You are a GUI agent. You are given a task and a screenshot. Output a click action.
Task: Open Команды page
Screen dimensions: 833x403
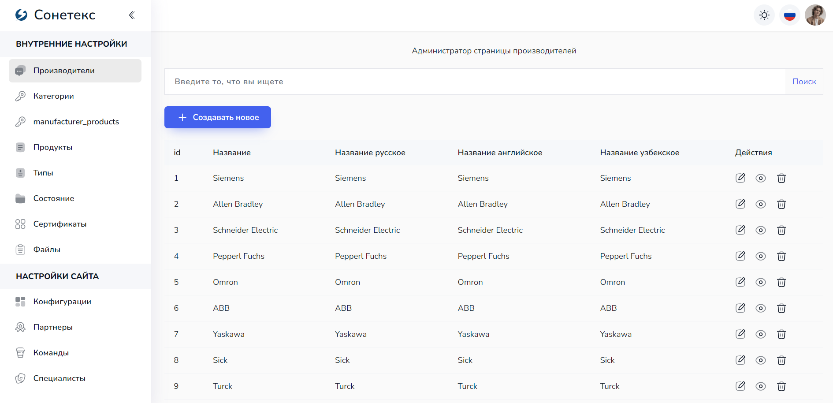click(75, 353)
